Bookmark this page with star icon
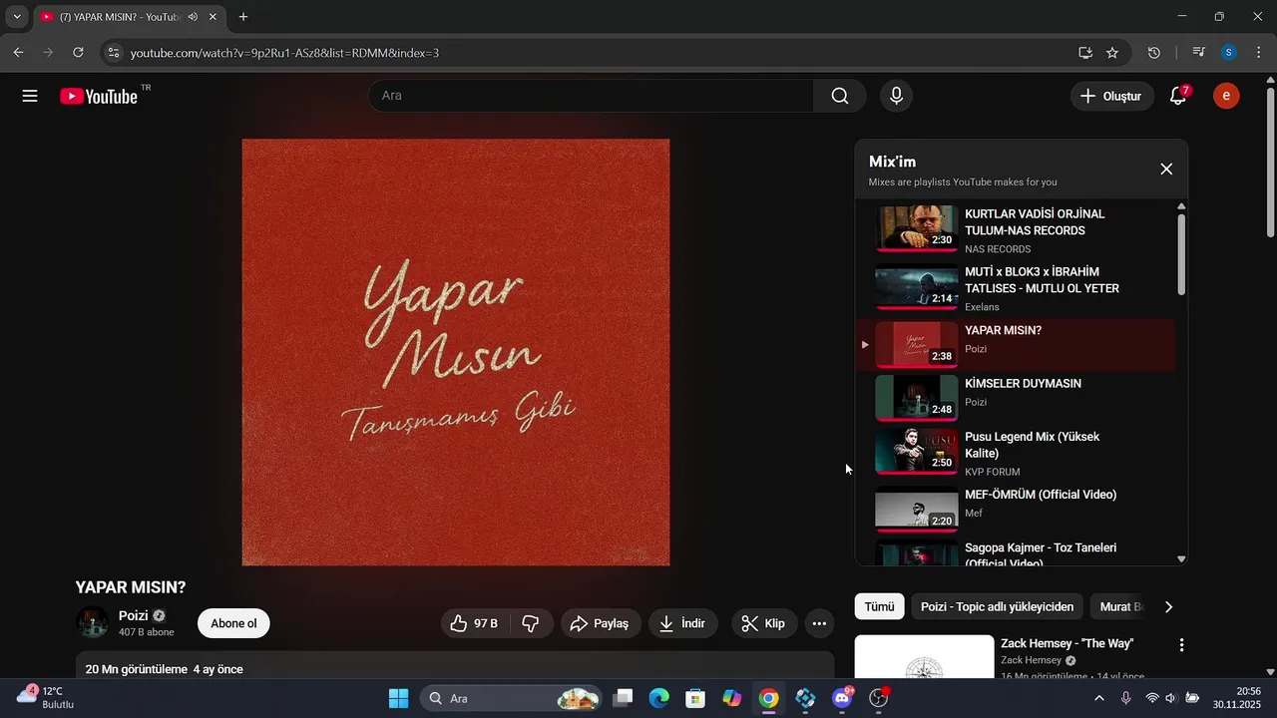This screenshot has height=718, width=1277. pyautogui.click(x=1112, y=52)
